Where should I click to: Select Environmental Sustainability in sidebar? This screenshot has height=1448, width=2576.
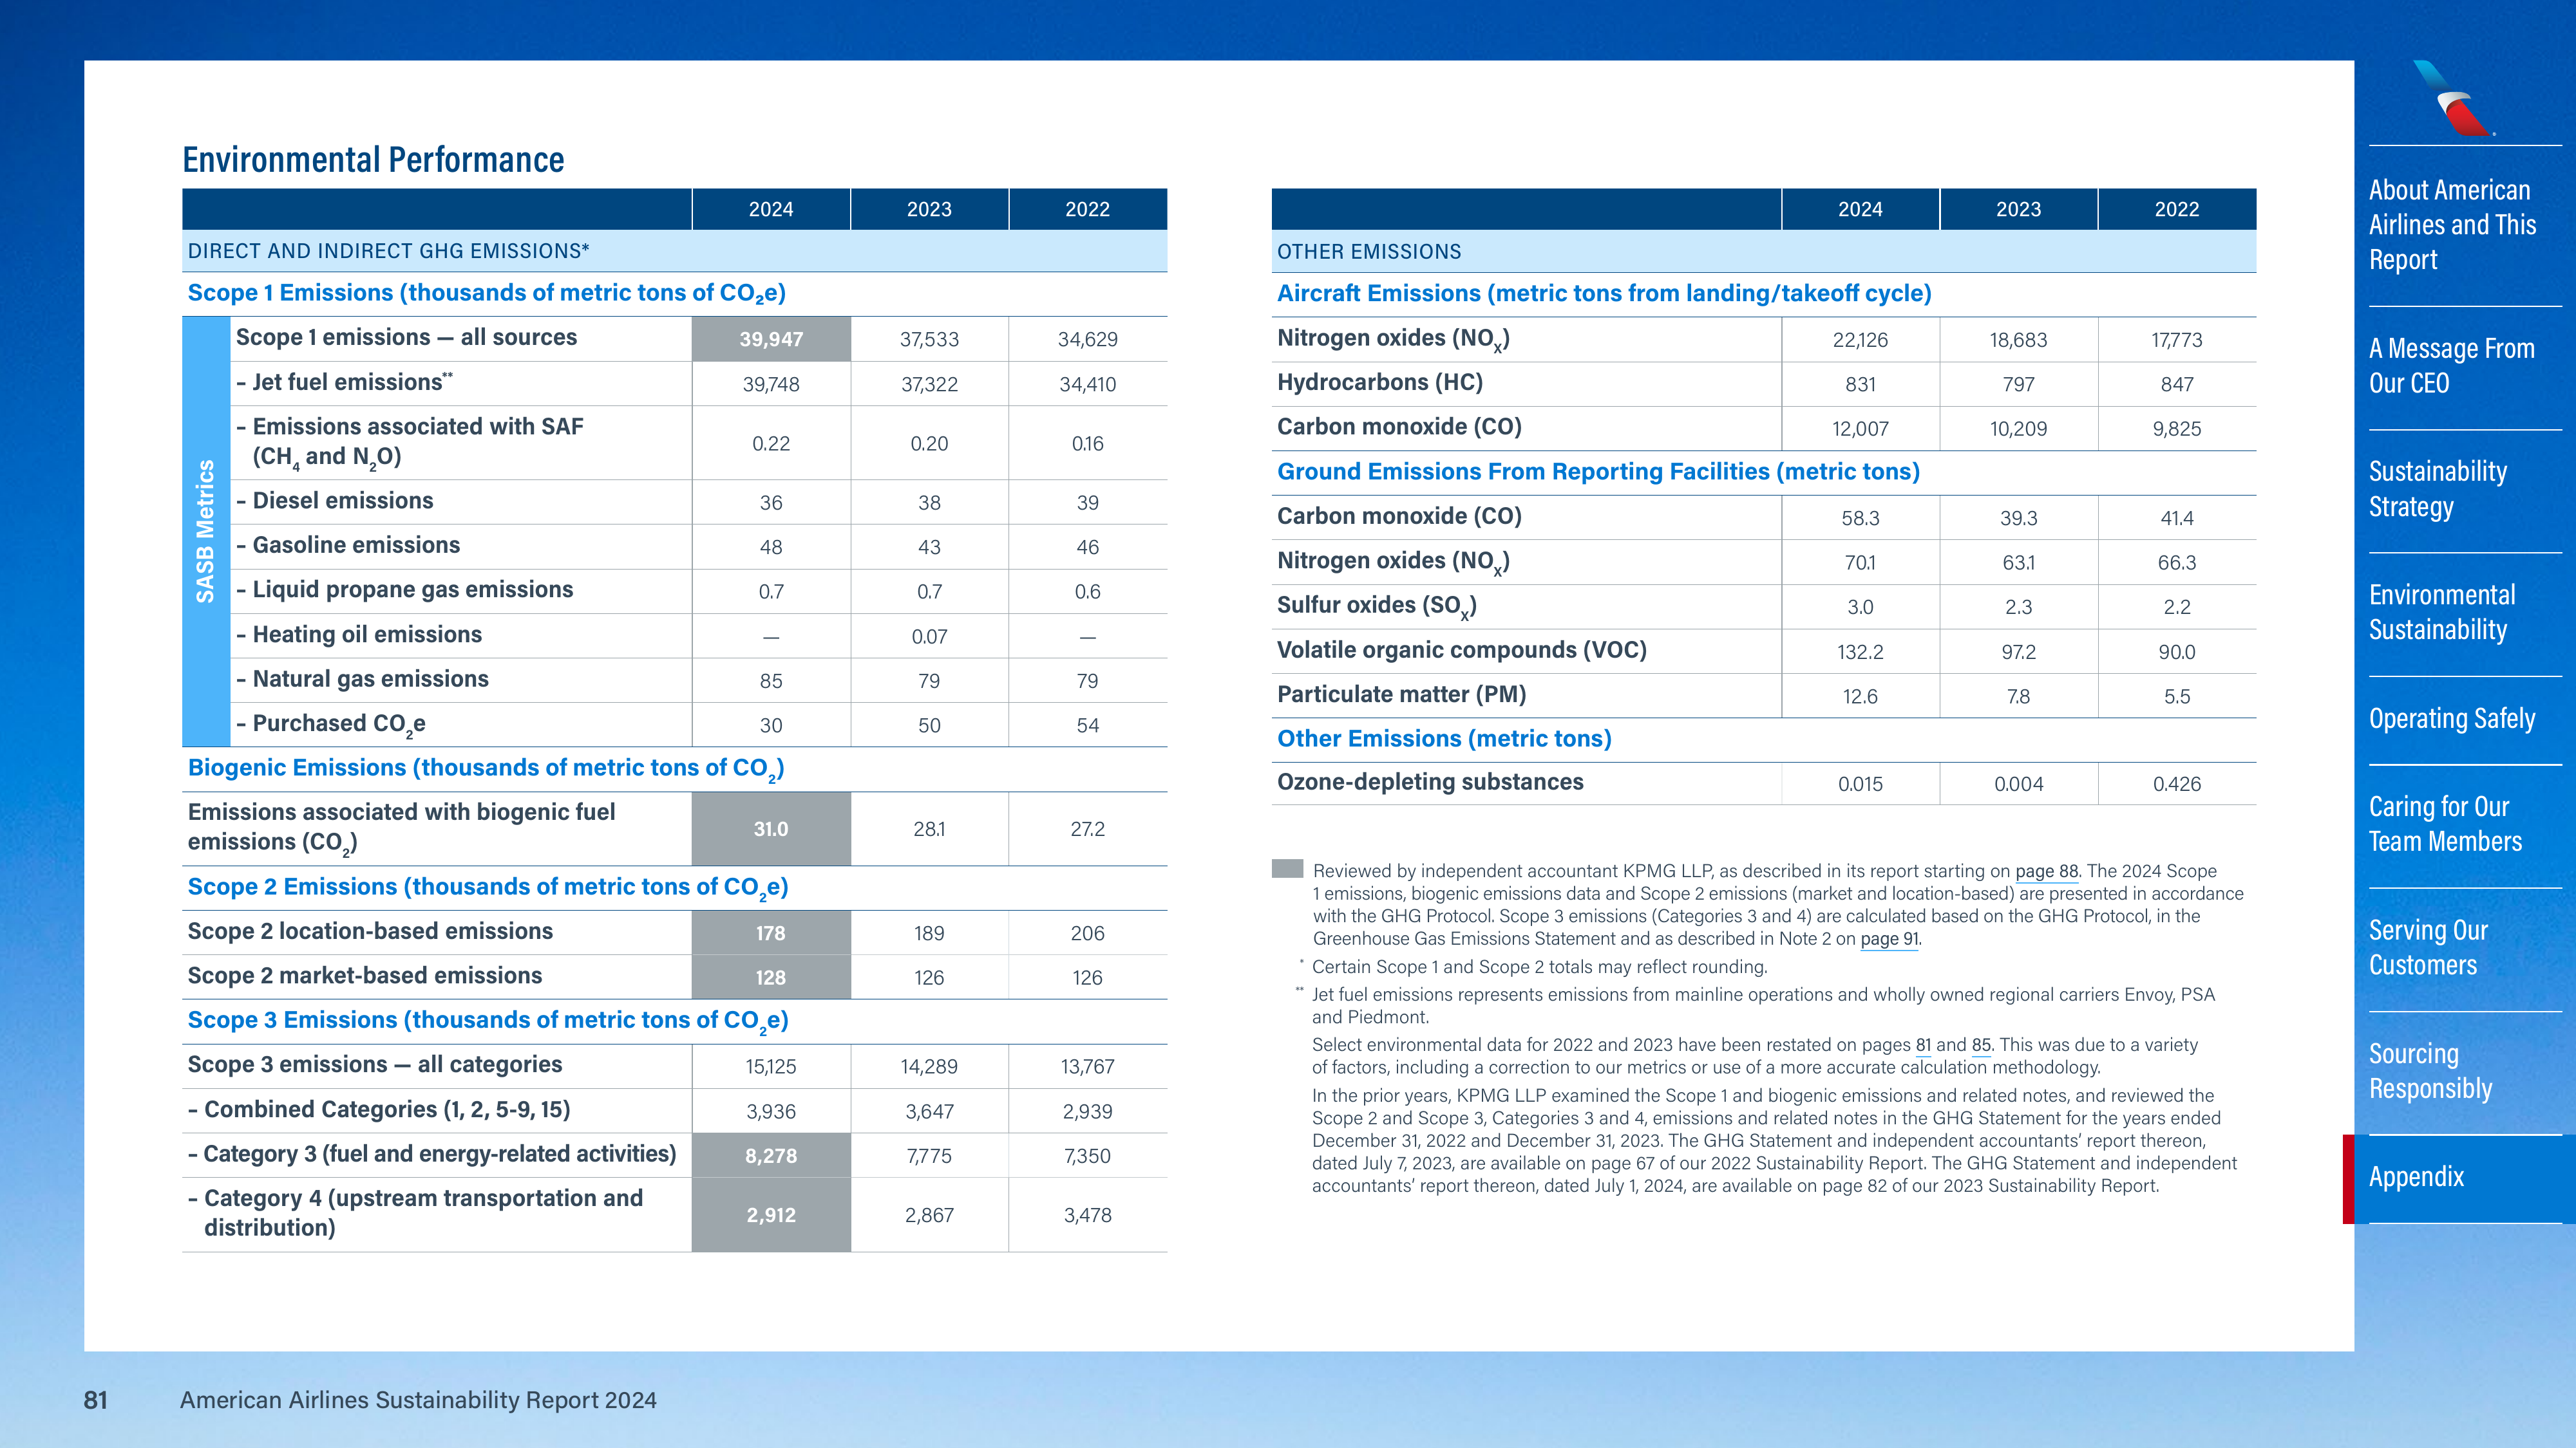click(2441, 613)
